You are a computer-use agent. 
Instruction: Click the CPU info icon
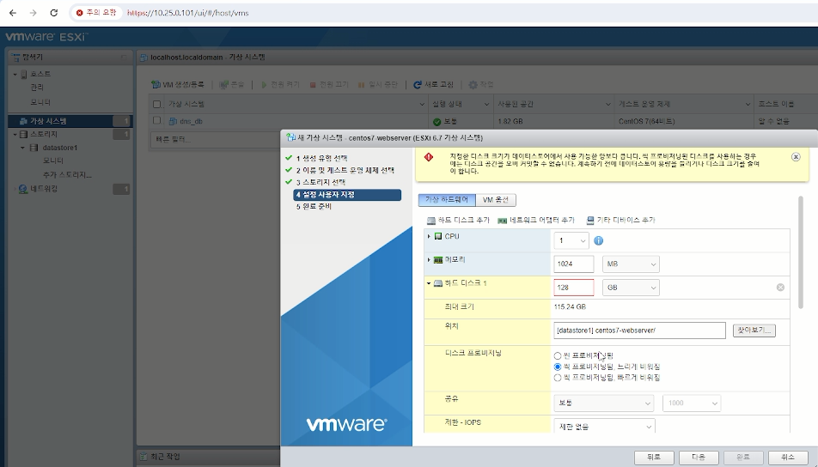(598, 240)
